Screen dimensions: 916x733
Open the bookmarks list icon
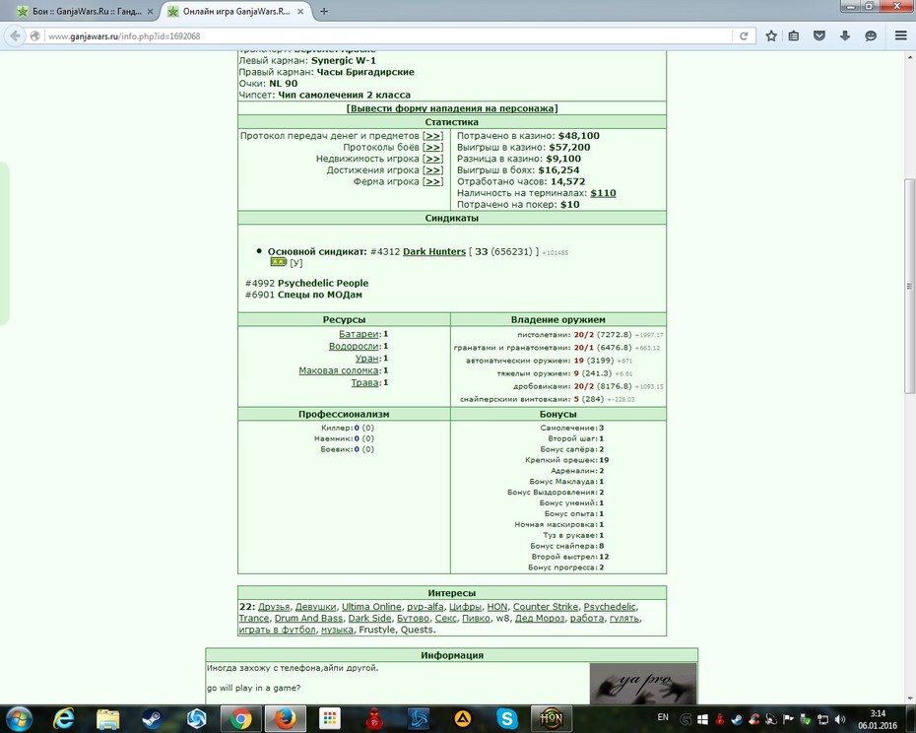tap(793, 36)
